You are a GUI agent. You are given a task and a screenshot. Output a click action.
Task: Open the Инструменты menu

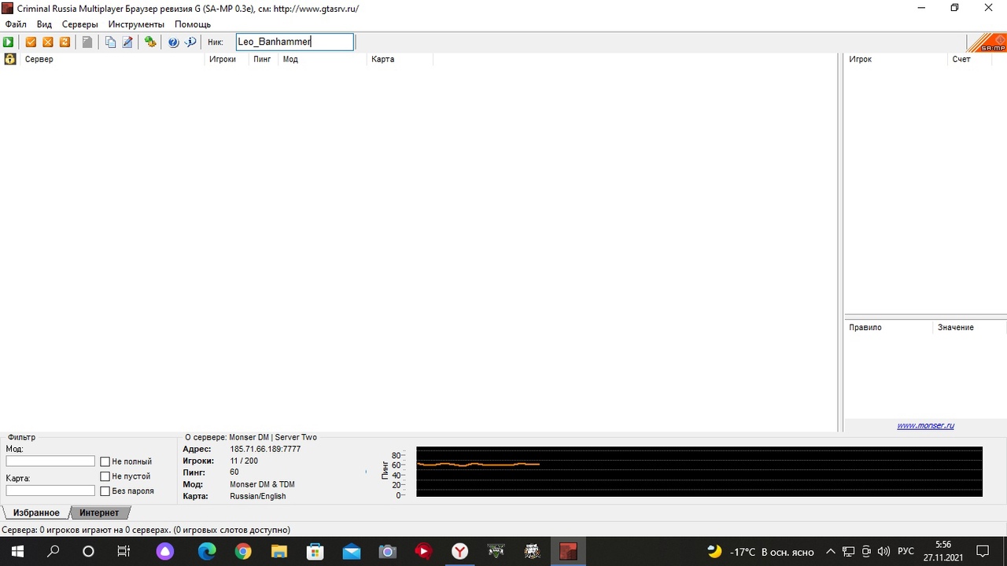pos(137,24)
